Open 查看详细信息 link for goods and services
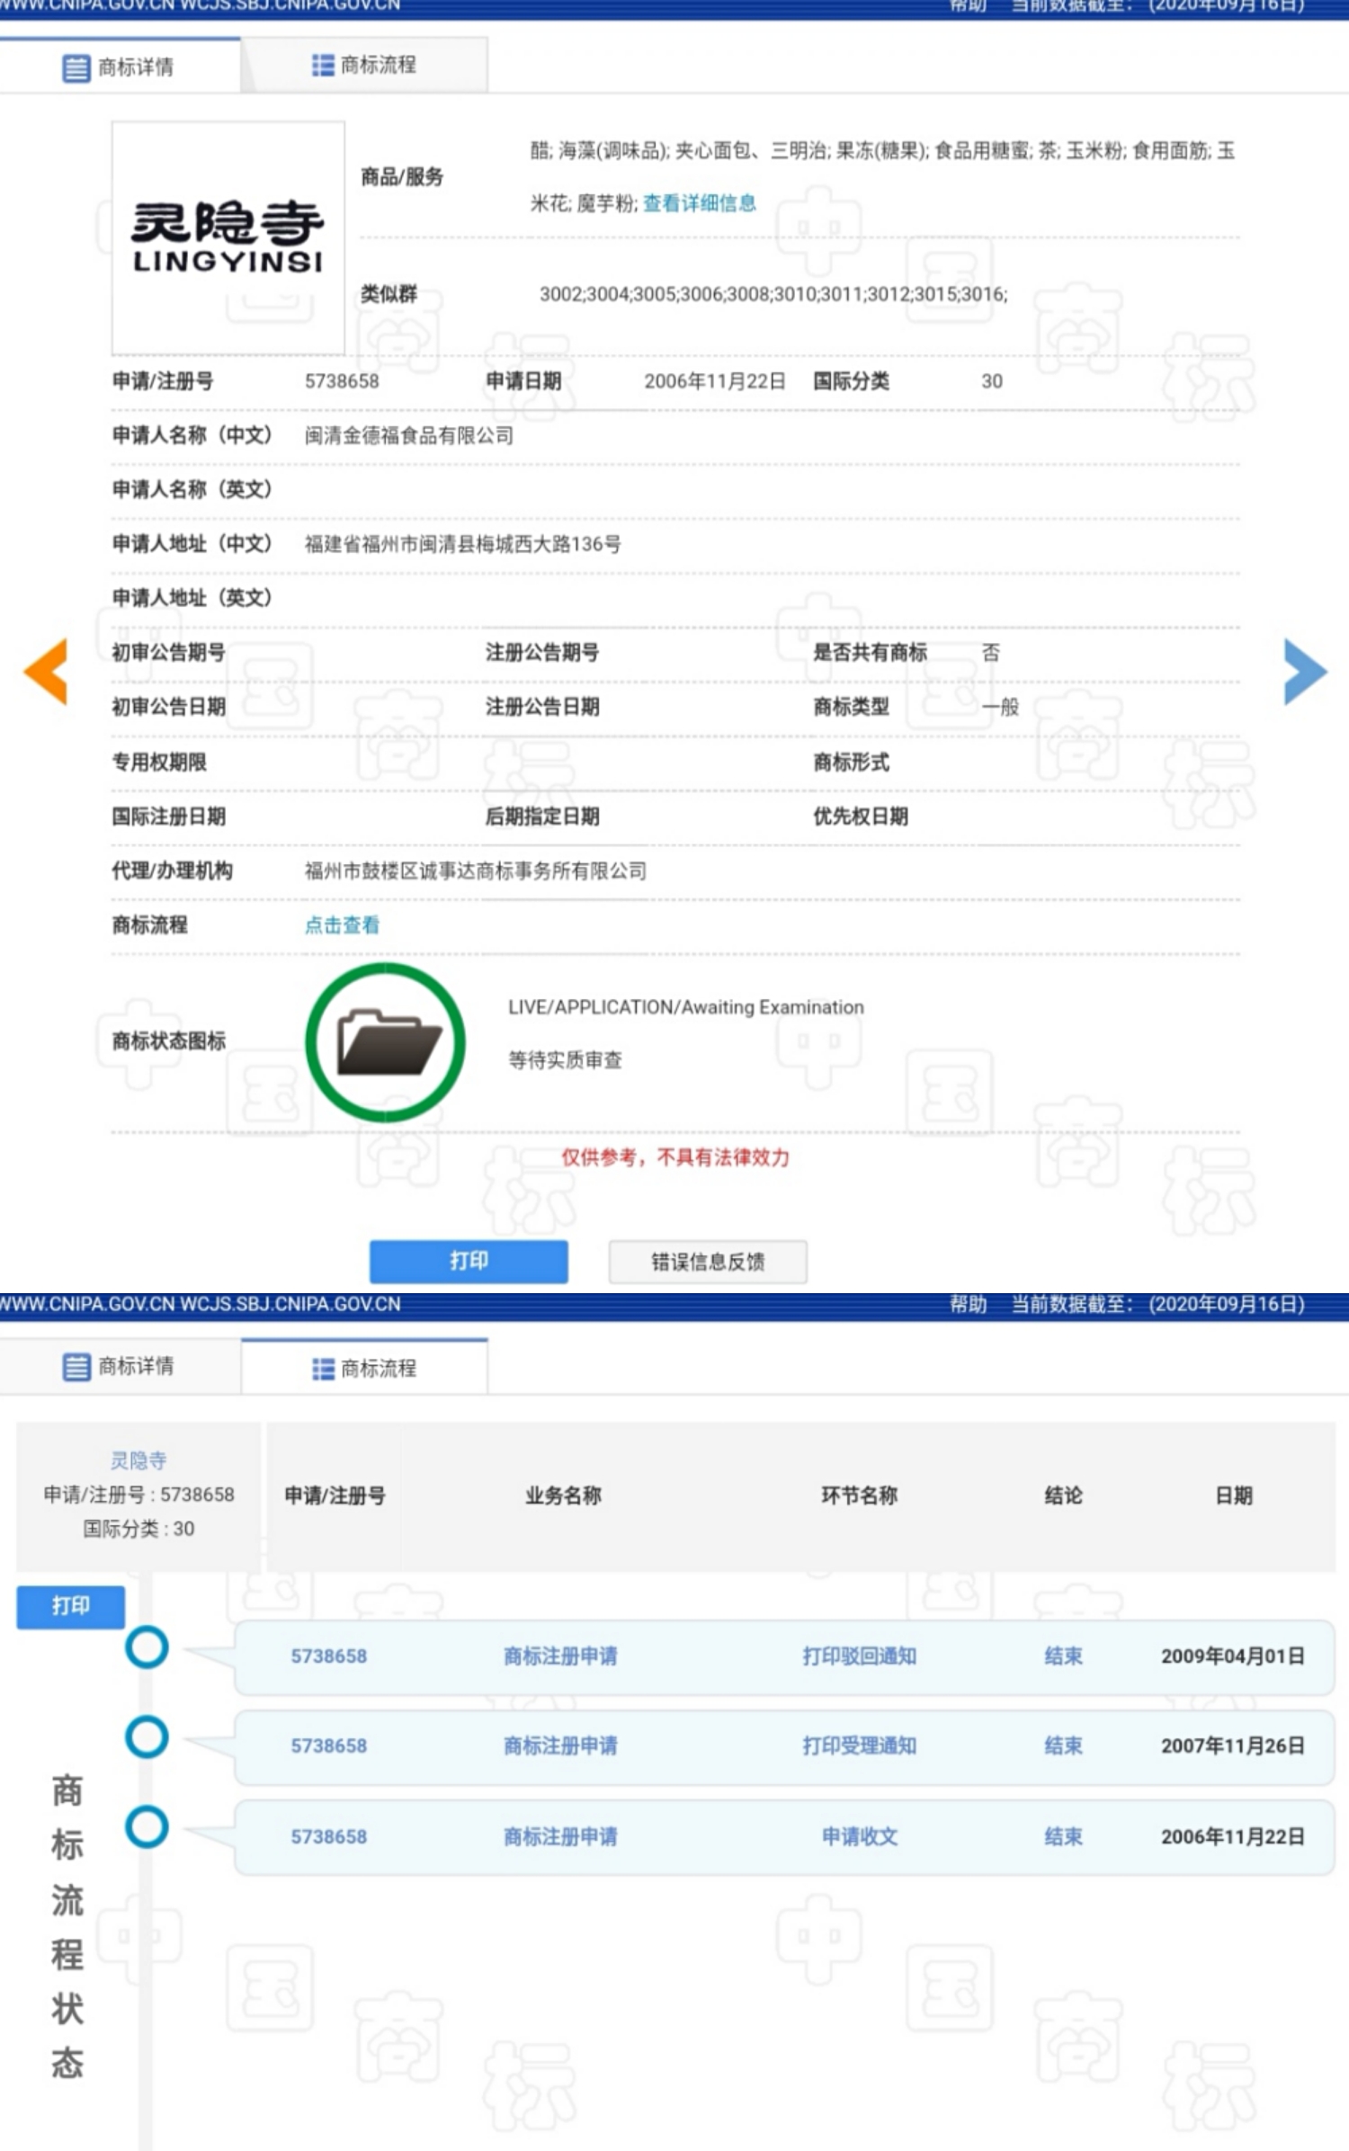1349x2151 pixels. pos(699,203)
